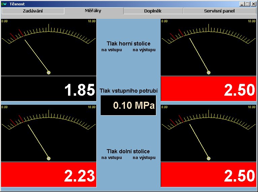Minimize the Těsnost window

tap(242, 4)
